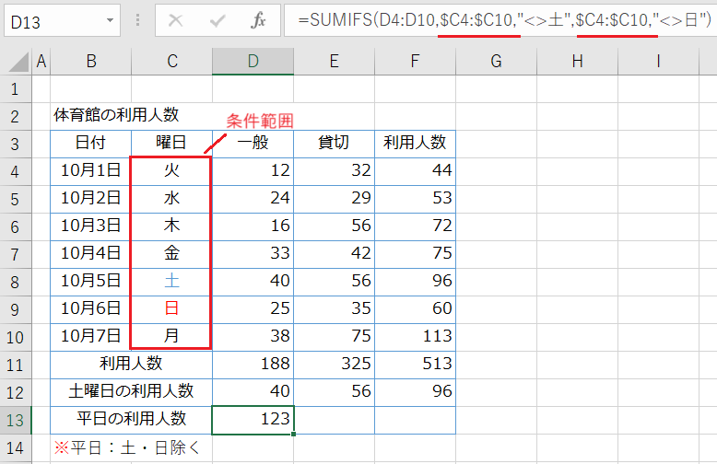The height and width of the screenshot is (464, 717).
Task: Click the 平日の利用人数 label cell
Action: point(131,420)
